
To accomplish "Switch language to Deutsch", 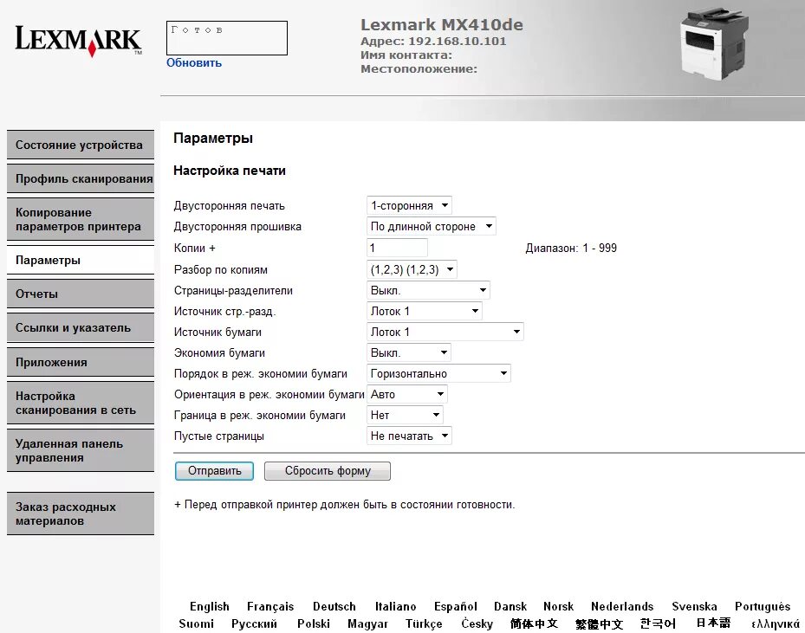I will (334, 606).
